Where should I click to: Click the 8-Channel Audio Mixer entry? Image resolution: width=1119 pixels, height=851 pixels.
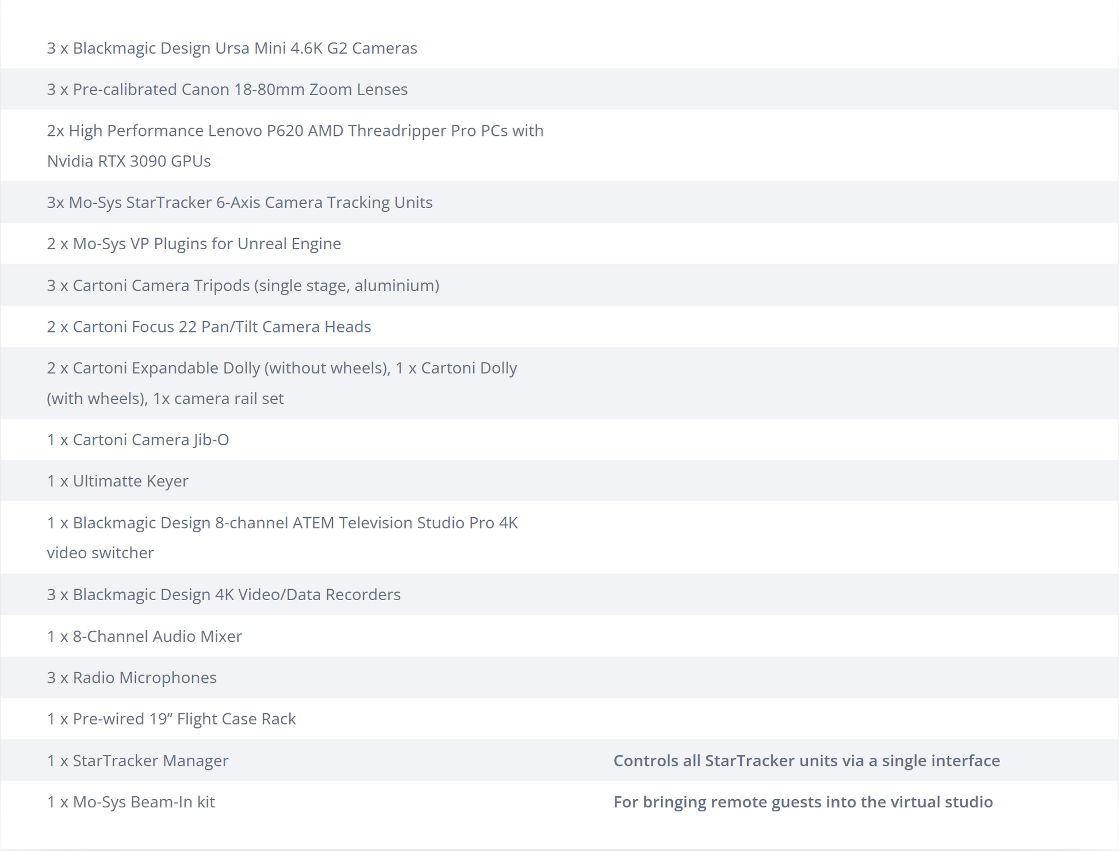click(144, 636)
